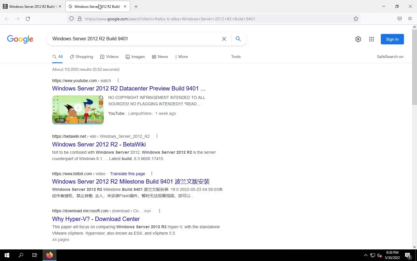Open options menu for the bilibili.com result
The height and width of the screenshot is (261, 417).
pyautogui.click(x=152, y=173)
